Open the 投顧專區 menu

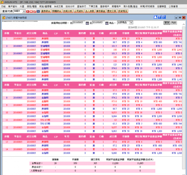[x=162, y=6]
